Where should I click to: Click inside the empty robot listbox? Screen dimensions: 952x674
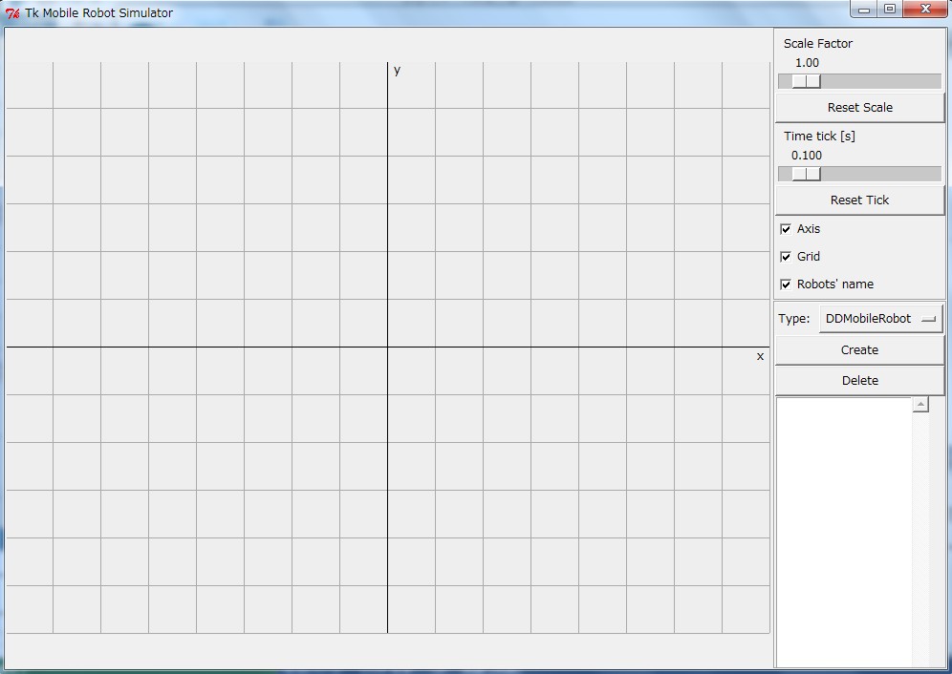[x=844, y=532]
